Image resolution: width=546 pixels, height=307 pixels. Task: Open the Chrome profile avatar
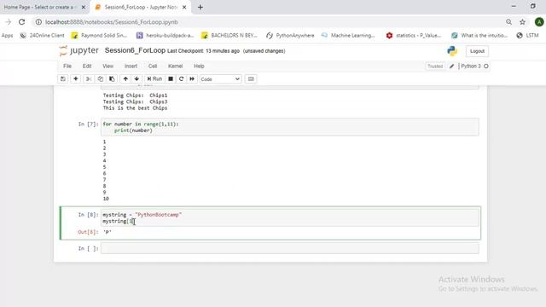pyautogui.click(x=539, y=22)
